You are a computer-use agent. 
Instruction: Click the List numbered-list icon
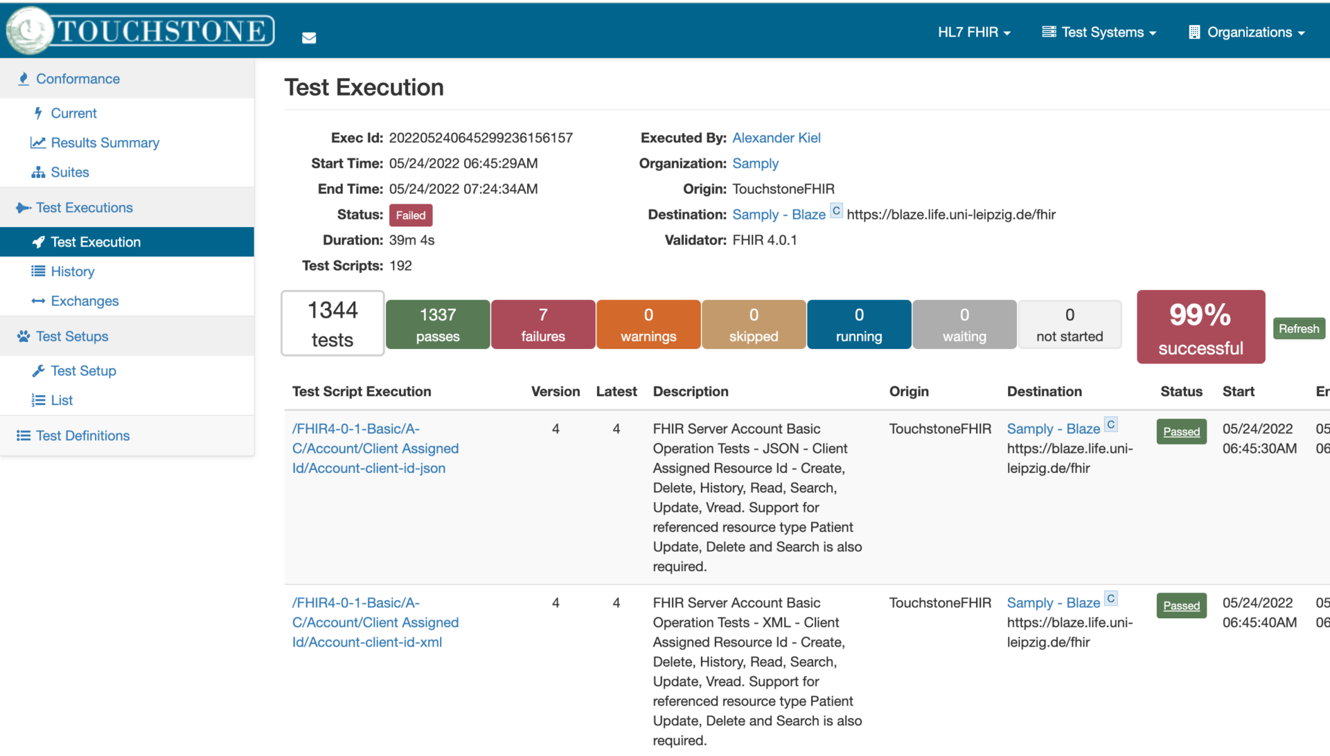pos(38,400)
